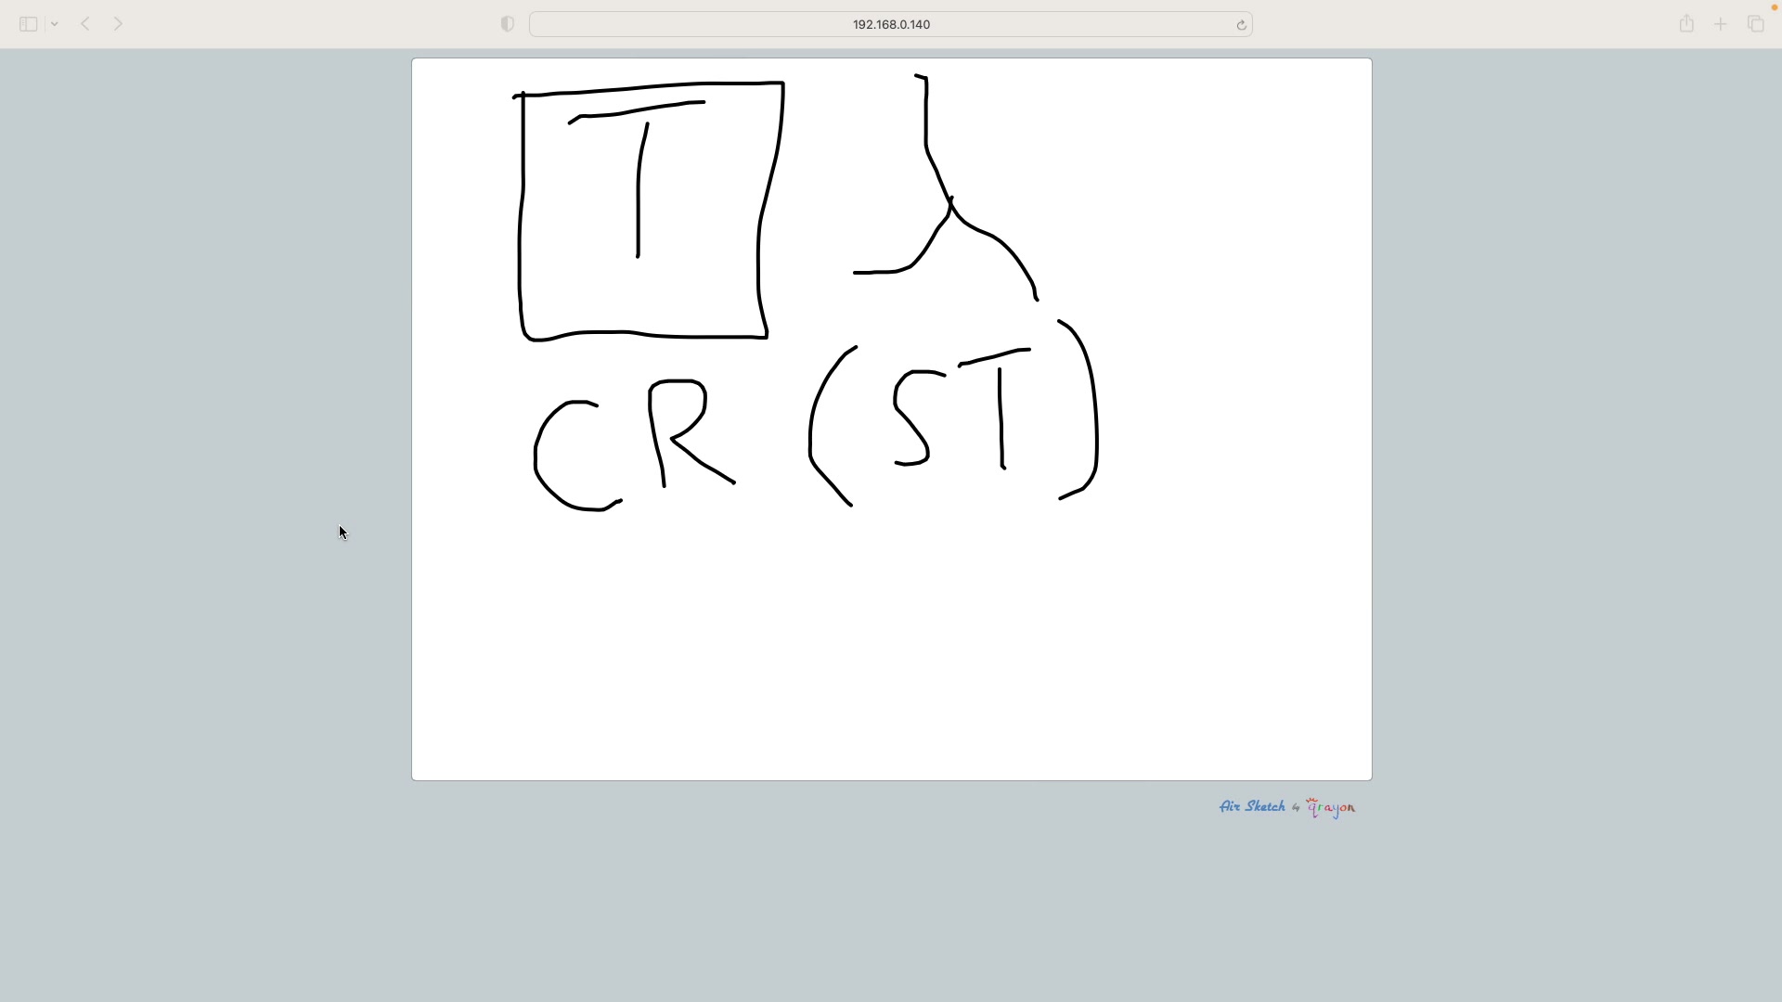
Task: Open the privacy report shield icon
Action: [x=507, y=24]
